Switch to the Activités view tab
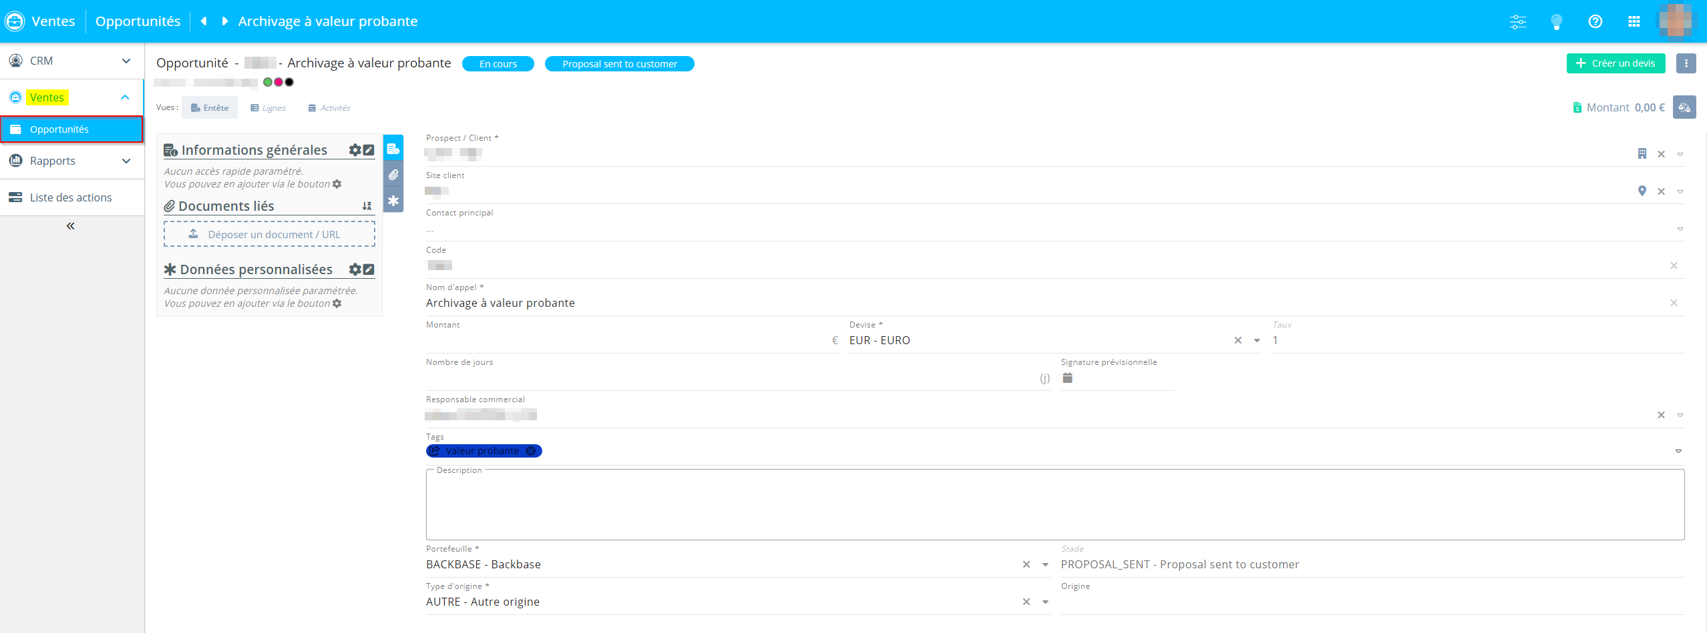The image size is (1707, 633). 329,108
